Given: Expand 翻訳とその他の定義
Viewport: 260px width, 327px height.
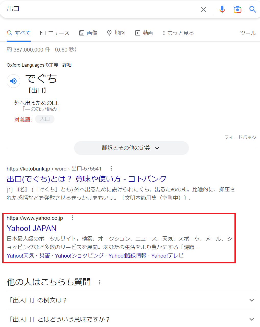Looking at the screenshot, I should 131,148.
